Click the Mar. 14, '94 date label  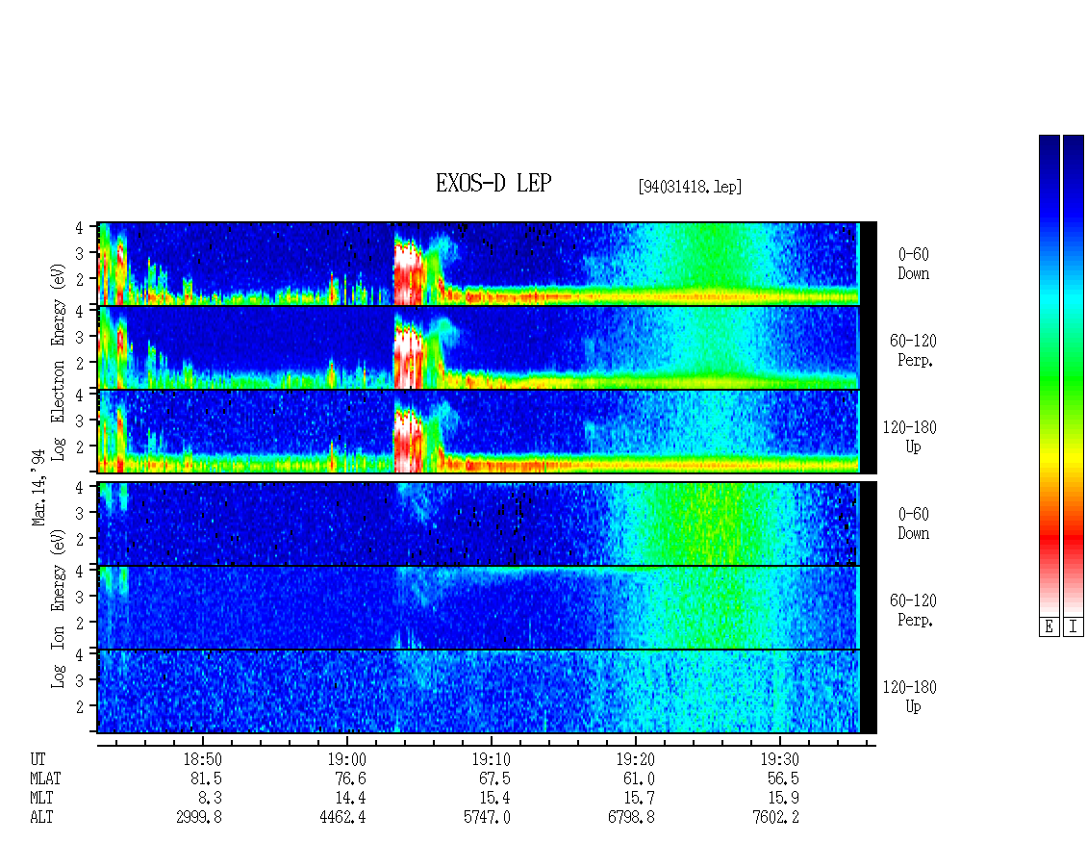pos(38,487)
